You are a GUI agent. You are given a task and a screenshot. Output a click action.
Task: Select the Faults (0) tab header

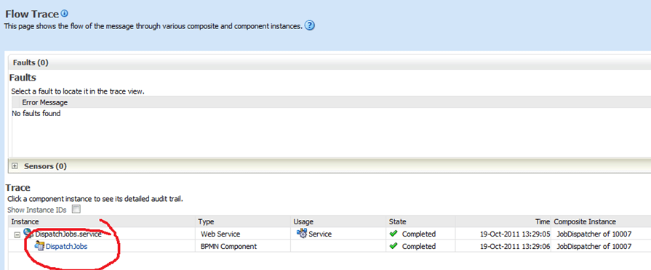(31, 63)
